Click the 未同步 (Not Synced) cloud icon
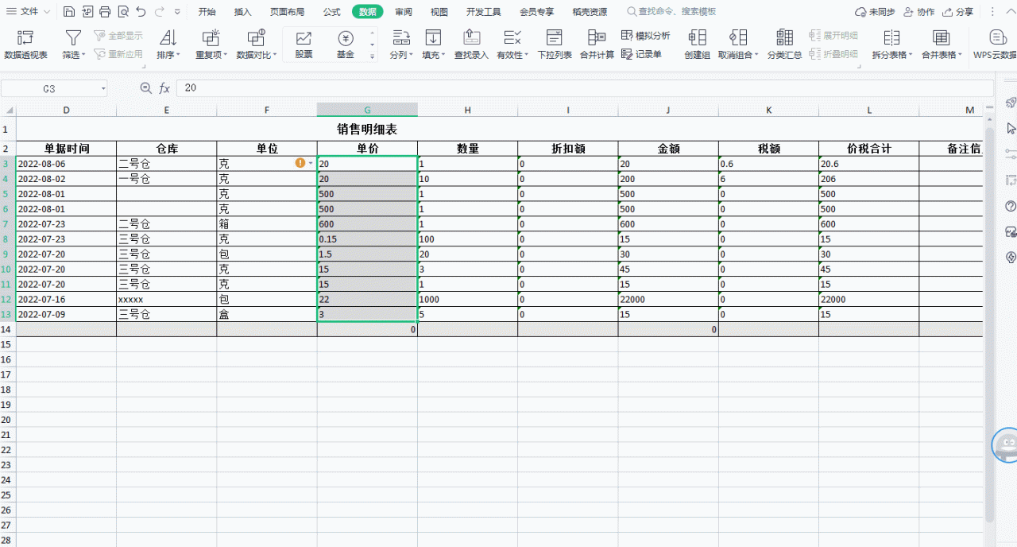The height and width of the screenshot is (547, 1017). pyautogui.click(x=860, y=12)
